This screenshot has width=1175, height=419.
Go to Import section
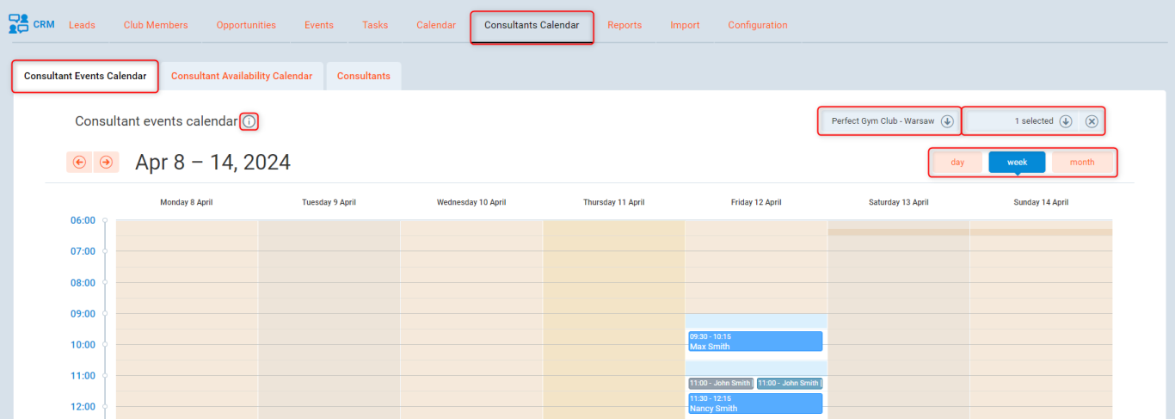pos(685,25)
